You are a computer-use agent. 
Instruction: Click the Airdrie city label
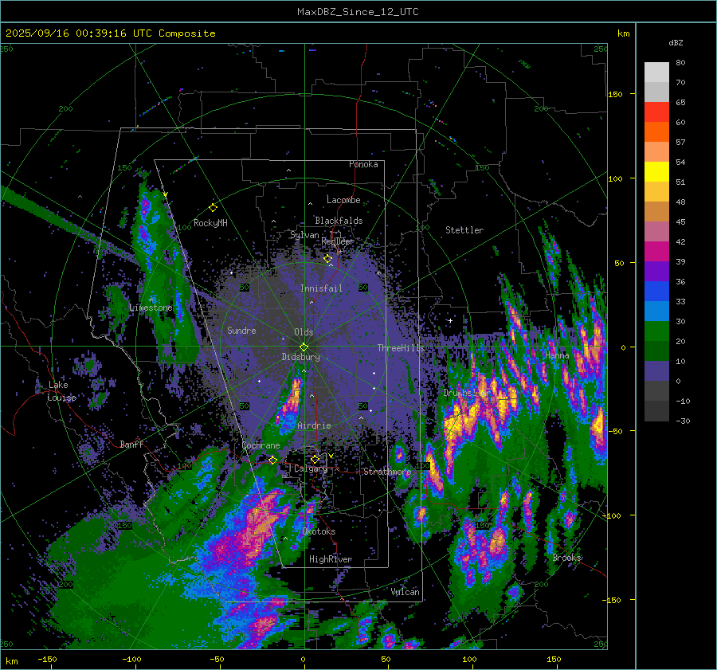point(314,425)
